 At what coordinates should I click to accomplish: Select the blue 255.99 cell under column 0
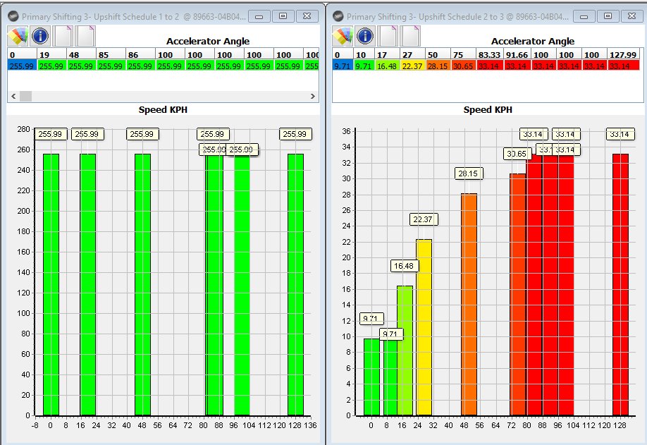click(x=22, y=66)
